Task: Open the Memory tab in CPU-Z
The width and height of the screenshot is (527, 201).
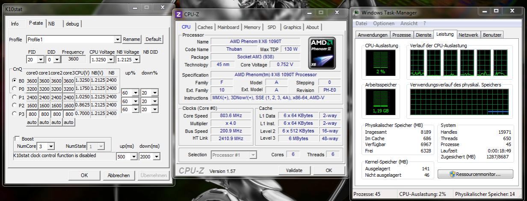Action: click(x=252, y=27)
